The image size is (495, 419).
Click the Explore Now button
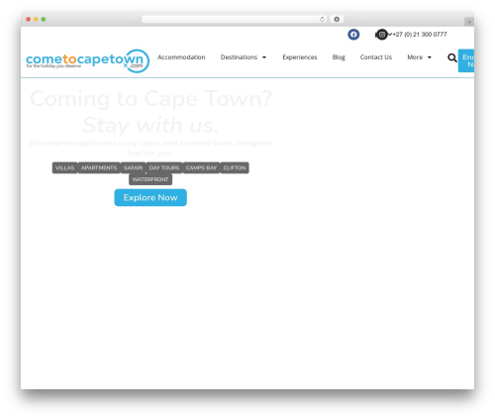pos(150,197)
